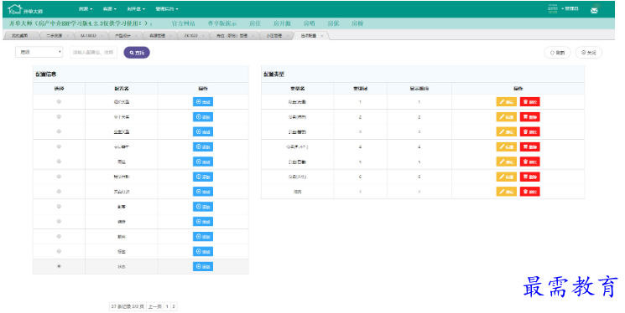Screen dimensions: 625x313
Task: Edit the config type with variable value 4
Action: click(506, 146)
